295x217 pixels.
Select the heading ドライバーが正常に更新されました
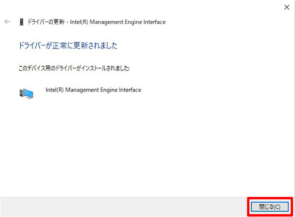pos(67,46)
